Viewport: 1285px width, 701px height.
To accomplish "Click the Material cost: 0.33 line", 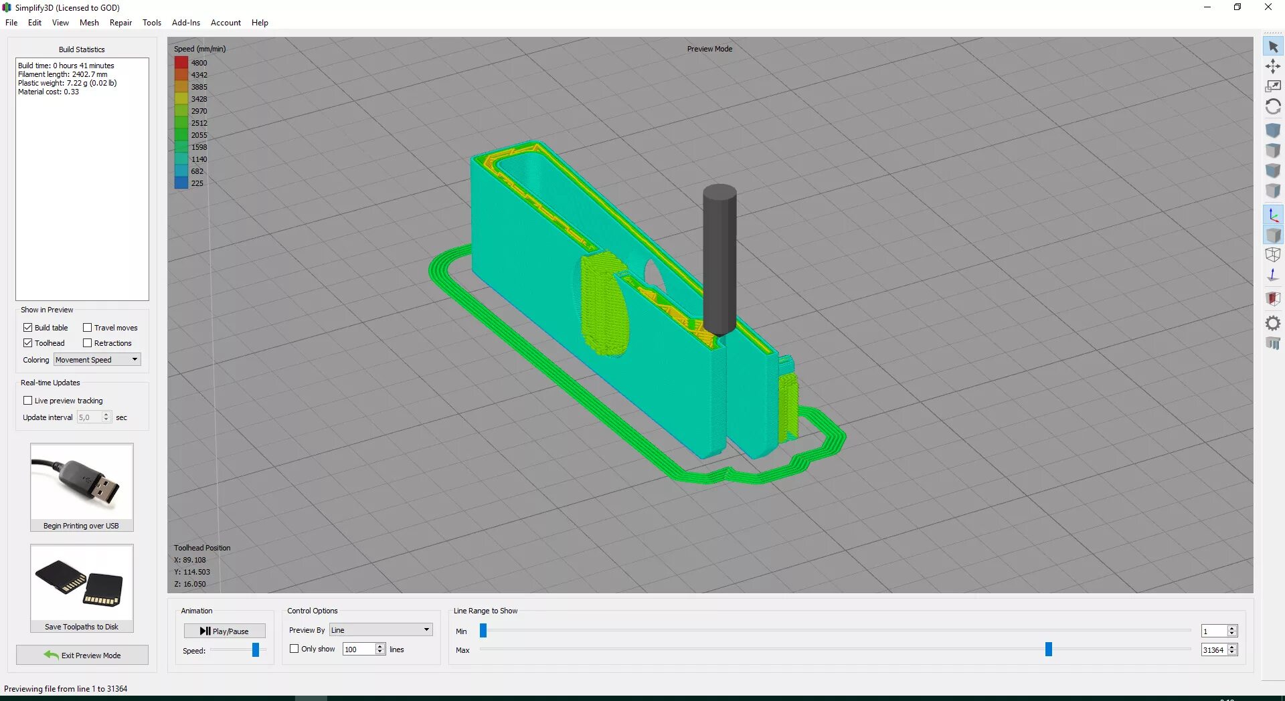I will coord(48,92).
